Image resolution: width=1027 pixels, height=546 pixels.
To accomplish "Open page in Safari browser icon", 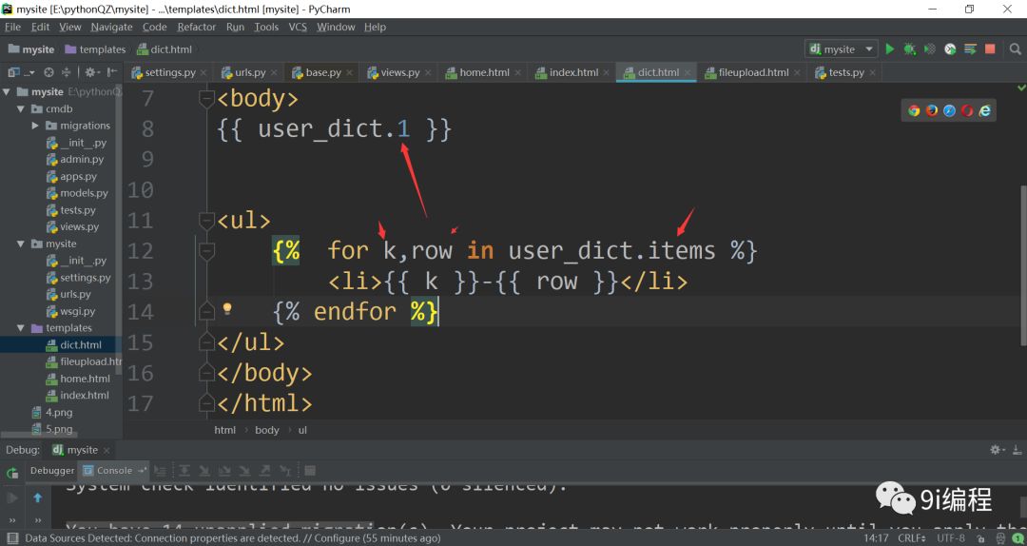I will click(x=950, y=110).
